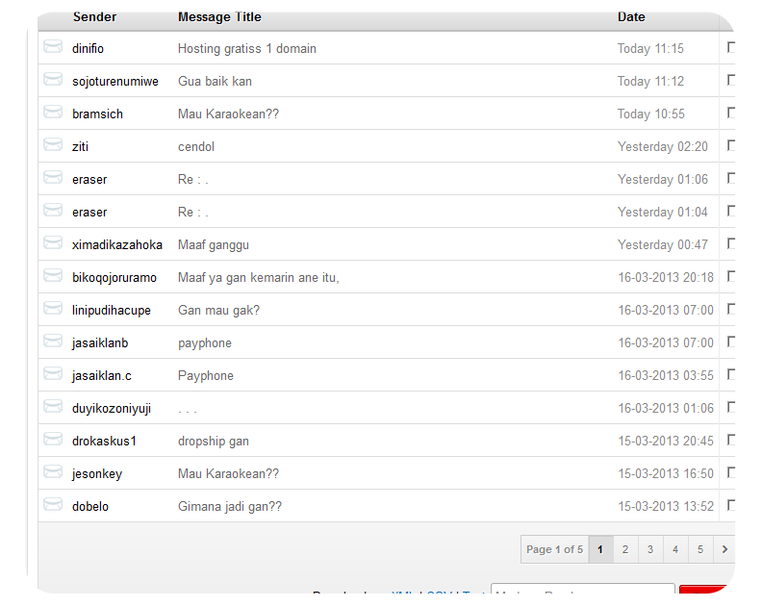Sort by the Date column header
The height and width of the screenshot is (607, 762).
(x=631, y=17)
